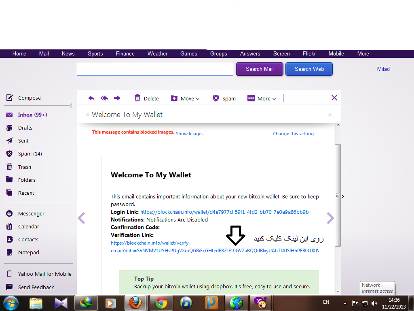Open Inbox (99+) folder
This screenshot has height=311, width=414.
click(x=32, y=115)
